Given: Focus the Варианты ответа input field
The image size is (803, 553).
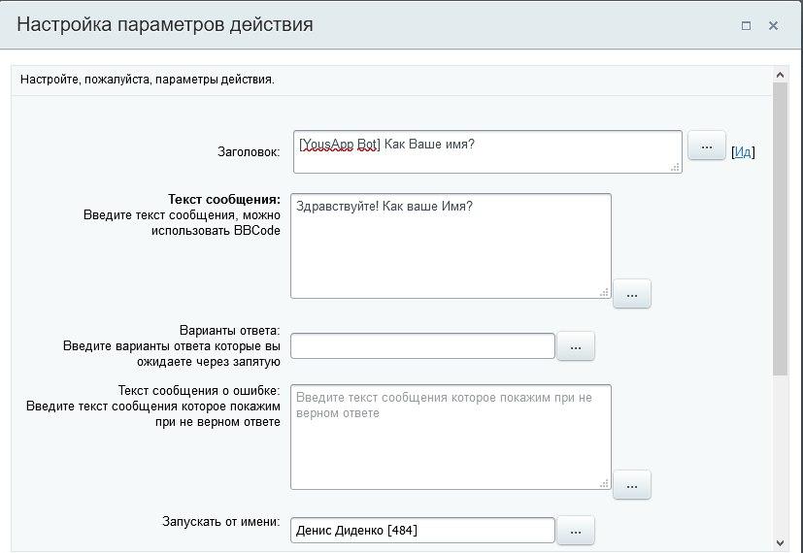Looking at the screenshot, I should (422, 346).
